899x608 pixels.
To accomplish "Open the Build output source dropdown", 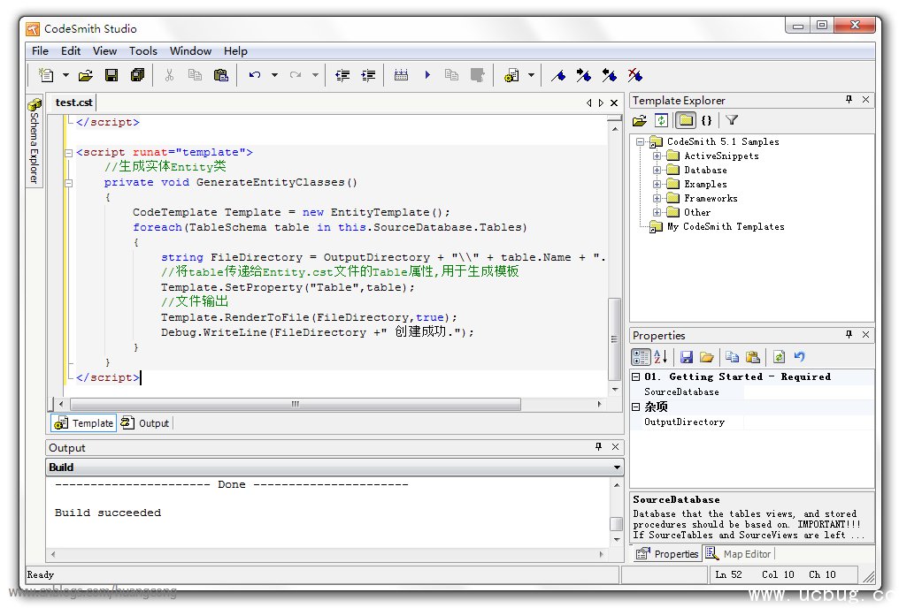I will (617, 467).
